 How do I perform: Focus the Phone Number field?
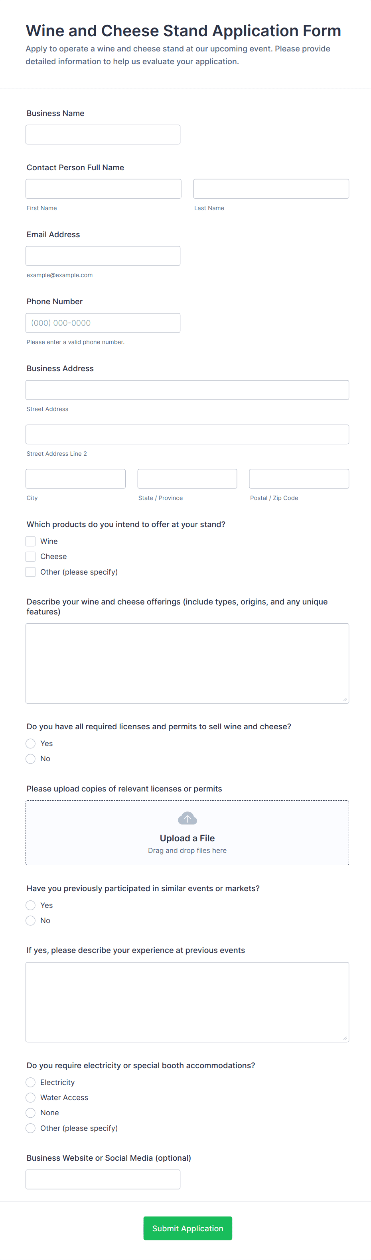103,323
